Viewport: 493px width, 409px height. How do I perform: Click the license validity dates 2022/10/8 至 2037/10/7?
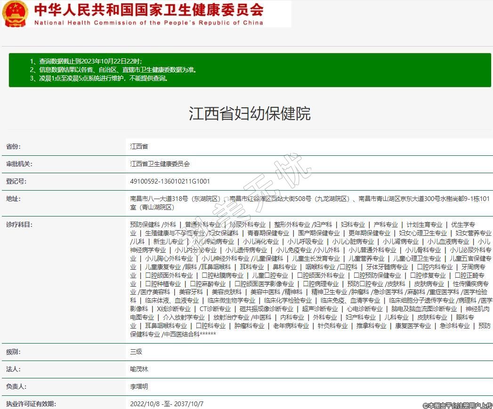click(x=167, y=404)
